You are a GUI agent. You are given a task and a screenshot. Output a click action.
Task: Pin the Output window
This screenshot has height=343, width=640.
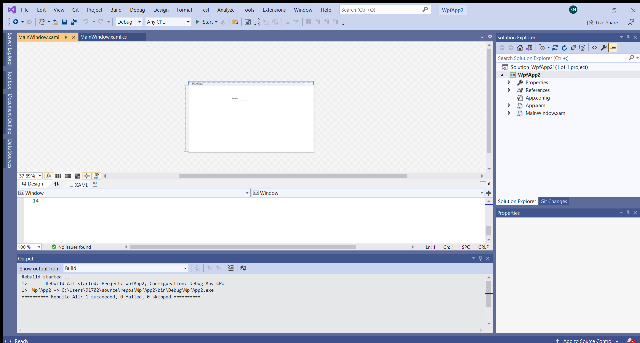[480, 258]
